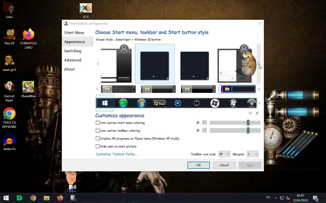Viewport: 326px width, 203px height.
Task: Add a custom start button with green plus
Action: (x=250, y=113)
